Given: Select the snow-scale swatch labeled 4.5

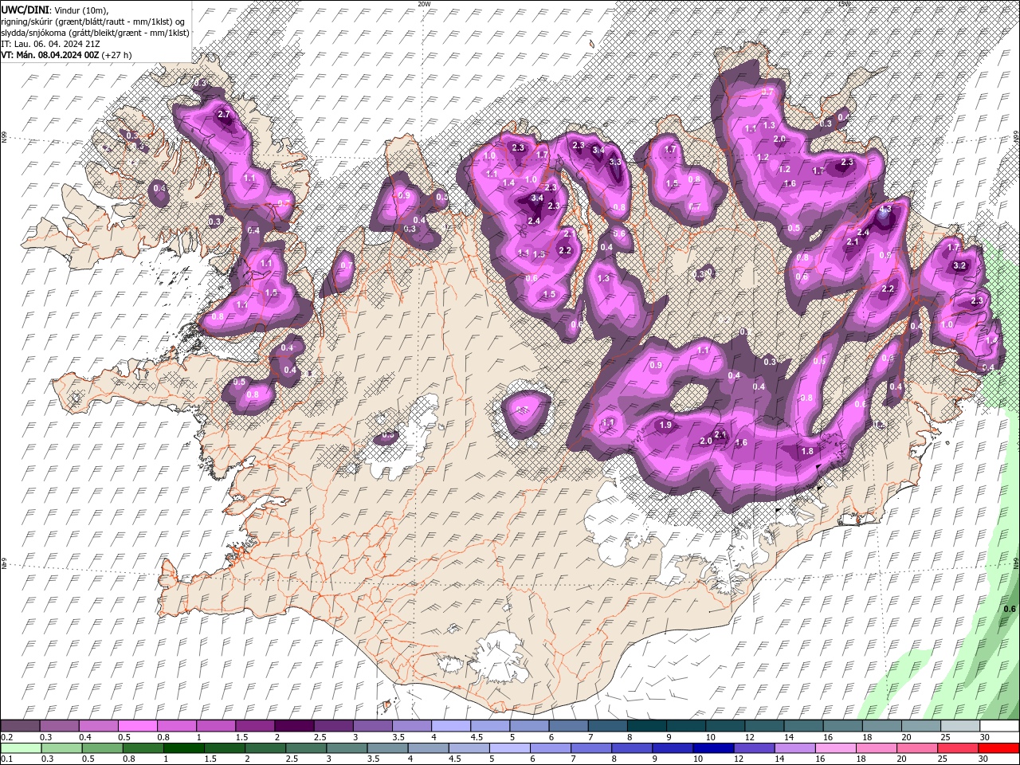Looking at the screenshot, I should point(488,726).
